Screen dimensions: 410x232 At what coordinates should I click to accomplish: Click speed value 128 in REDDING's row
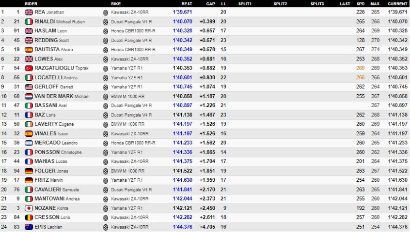(x=360, y=41)
